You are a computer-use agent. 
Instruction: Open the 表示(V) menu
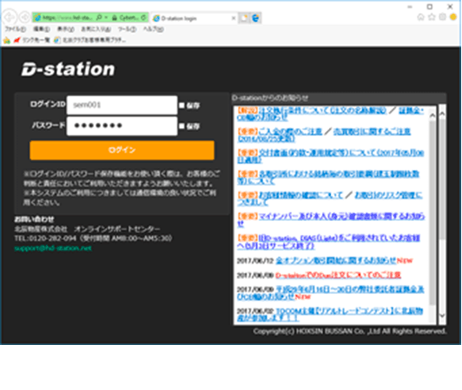click(65, 29)
